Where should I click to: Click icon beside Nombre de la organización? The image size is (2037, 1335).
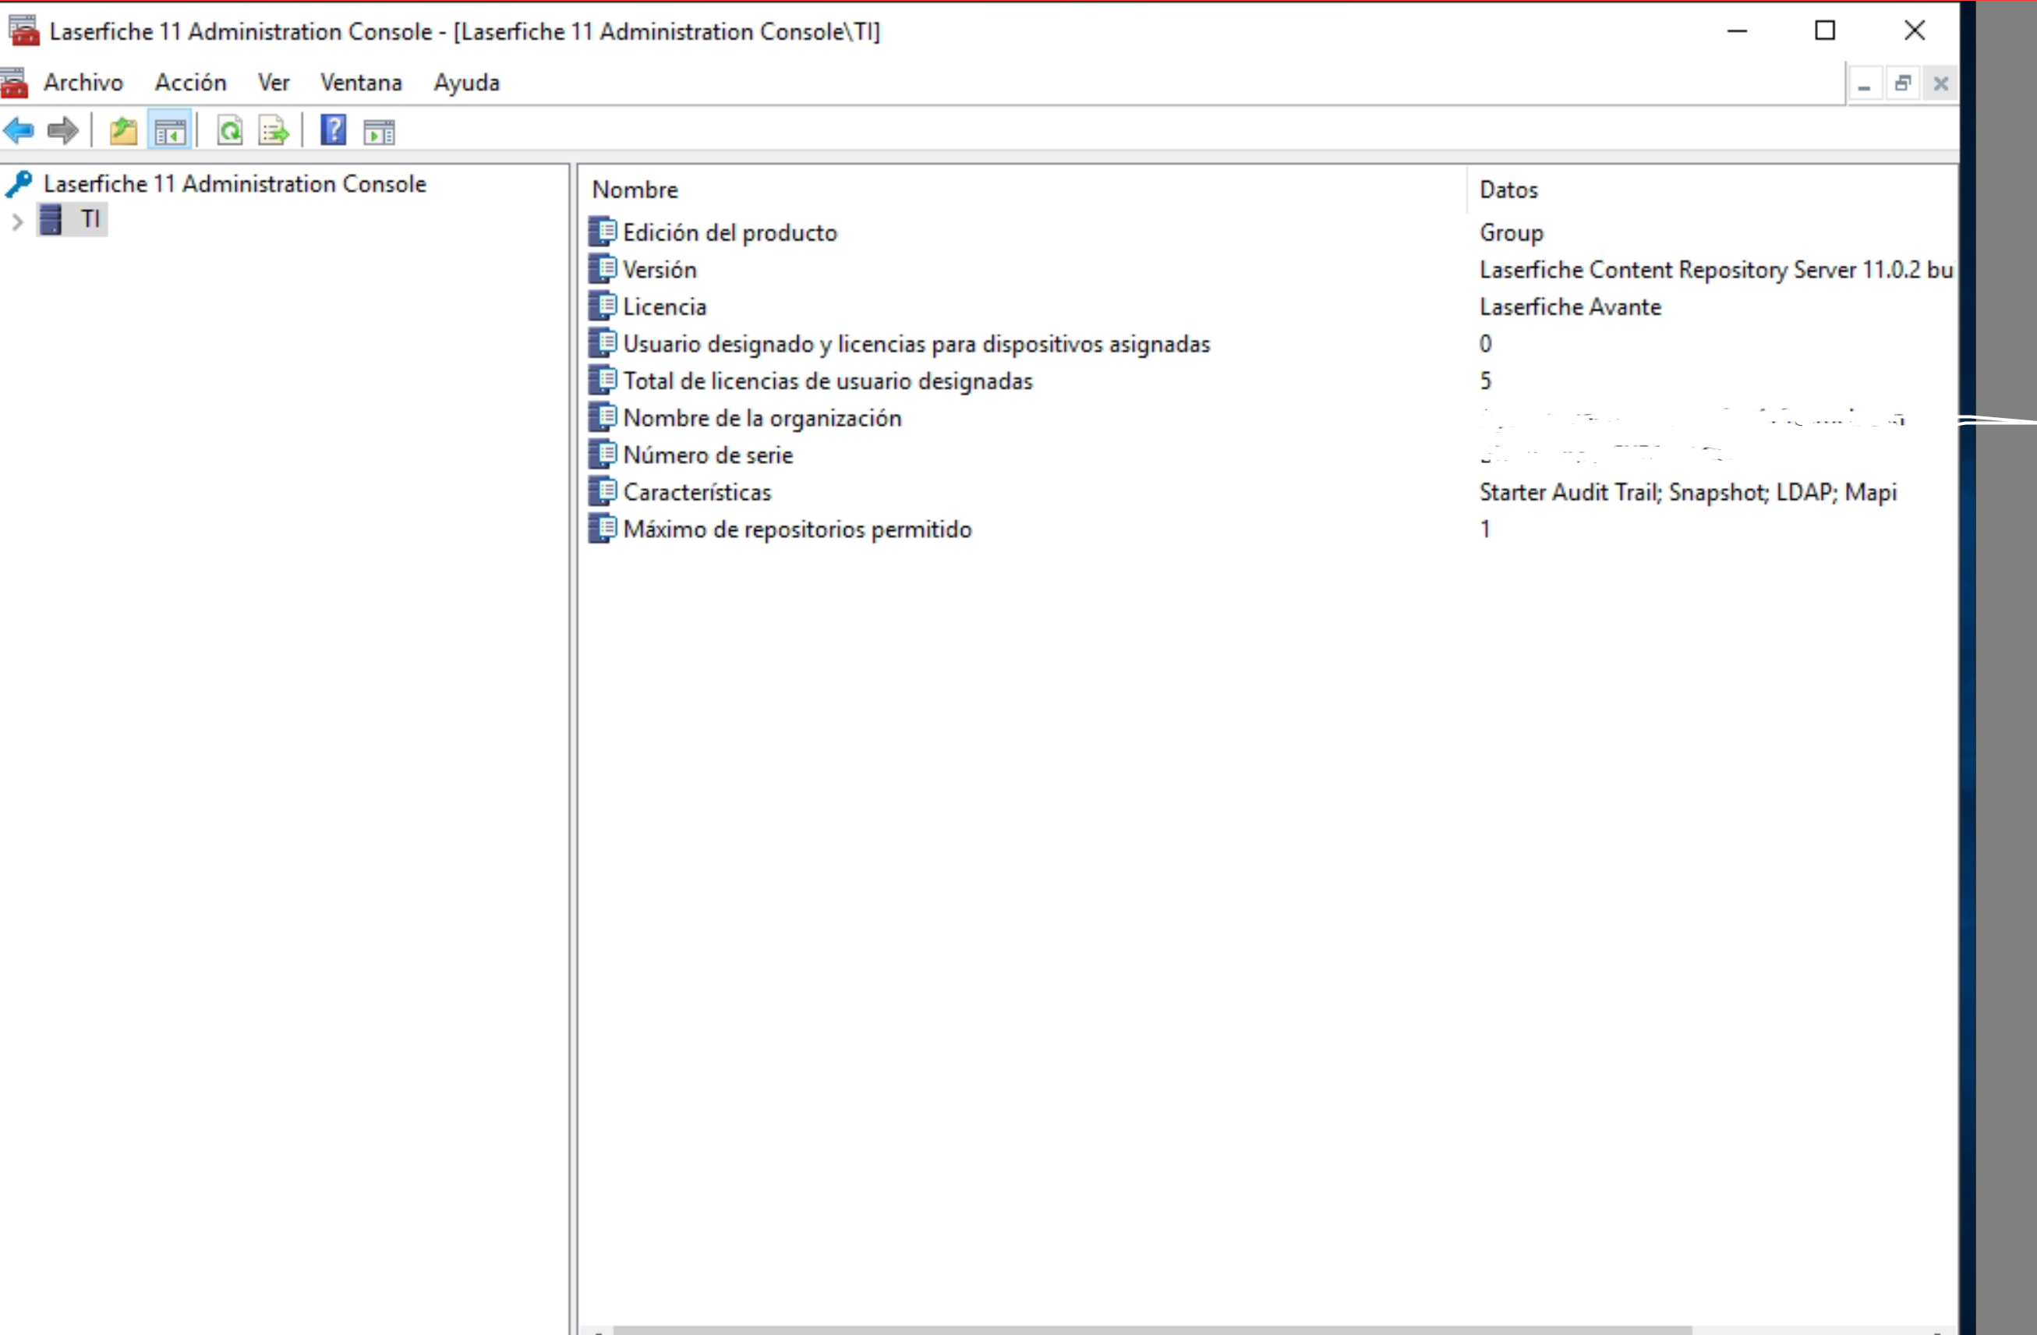pos(603,417)
